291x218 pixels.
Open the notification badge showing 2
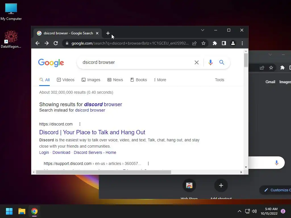(x=283, y=211)
